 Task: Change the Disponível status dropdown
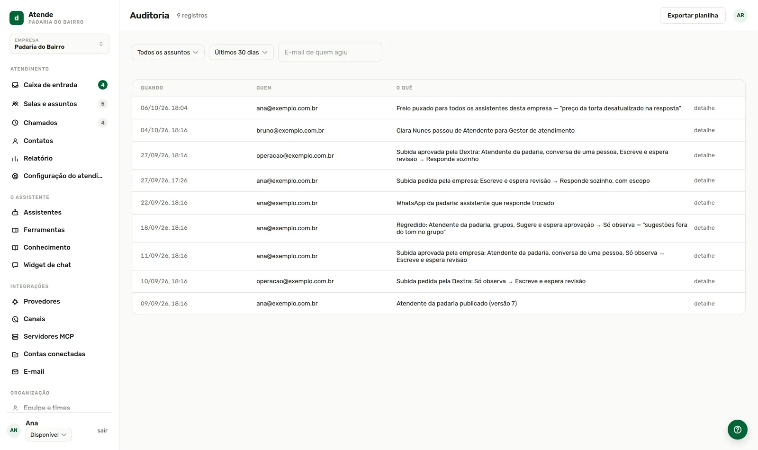[49, 434]
